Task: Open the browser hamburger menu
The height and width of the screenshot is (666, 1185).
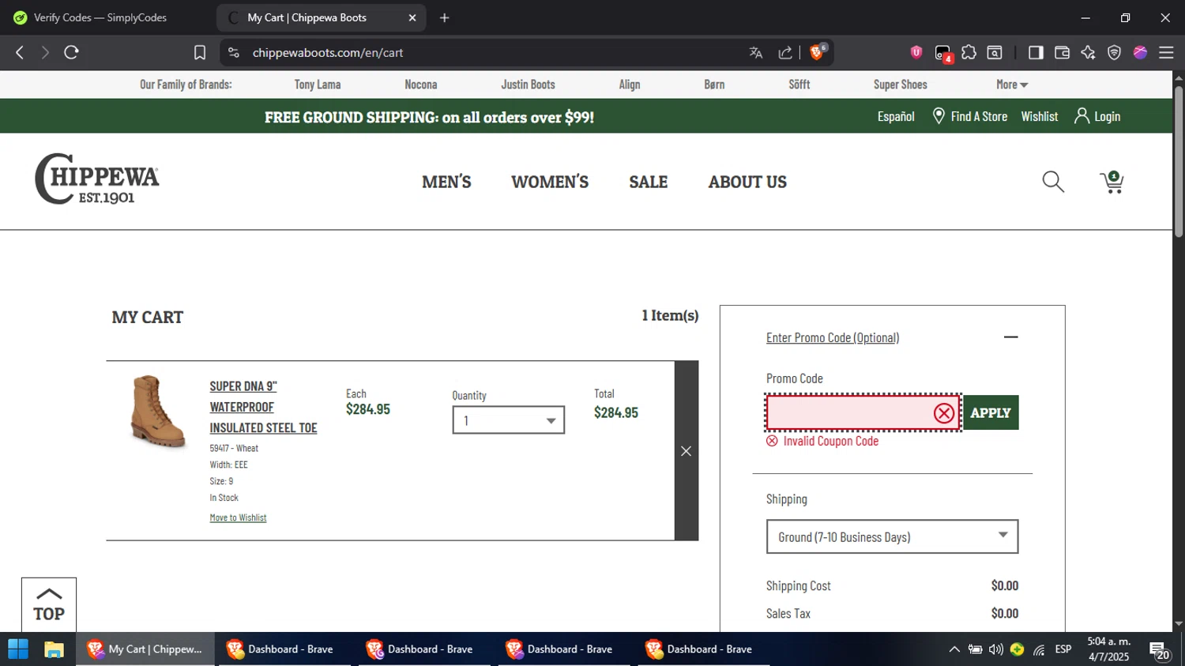Action: click(x=1166, y=52)
